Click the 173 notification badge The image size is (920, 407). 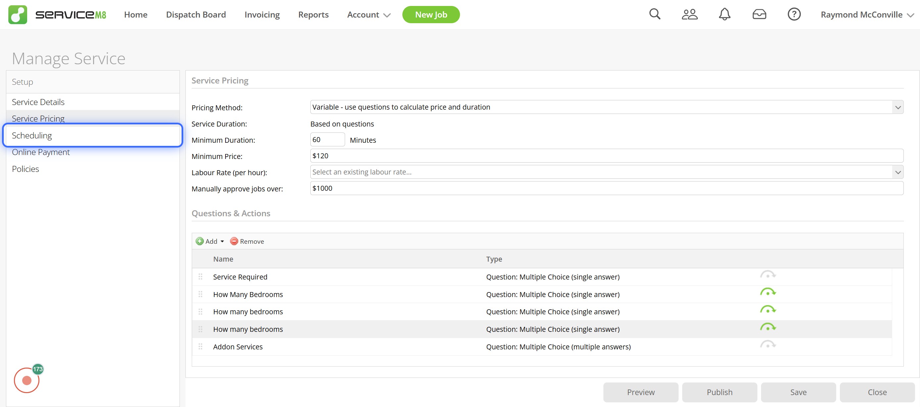tap(38, 369)
